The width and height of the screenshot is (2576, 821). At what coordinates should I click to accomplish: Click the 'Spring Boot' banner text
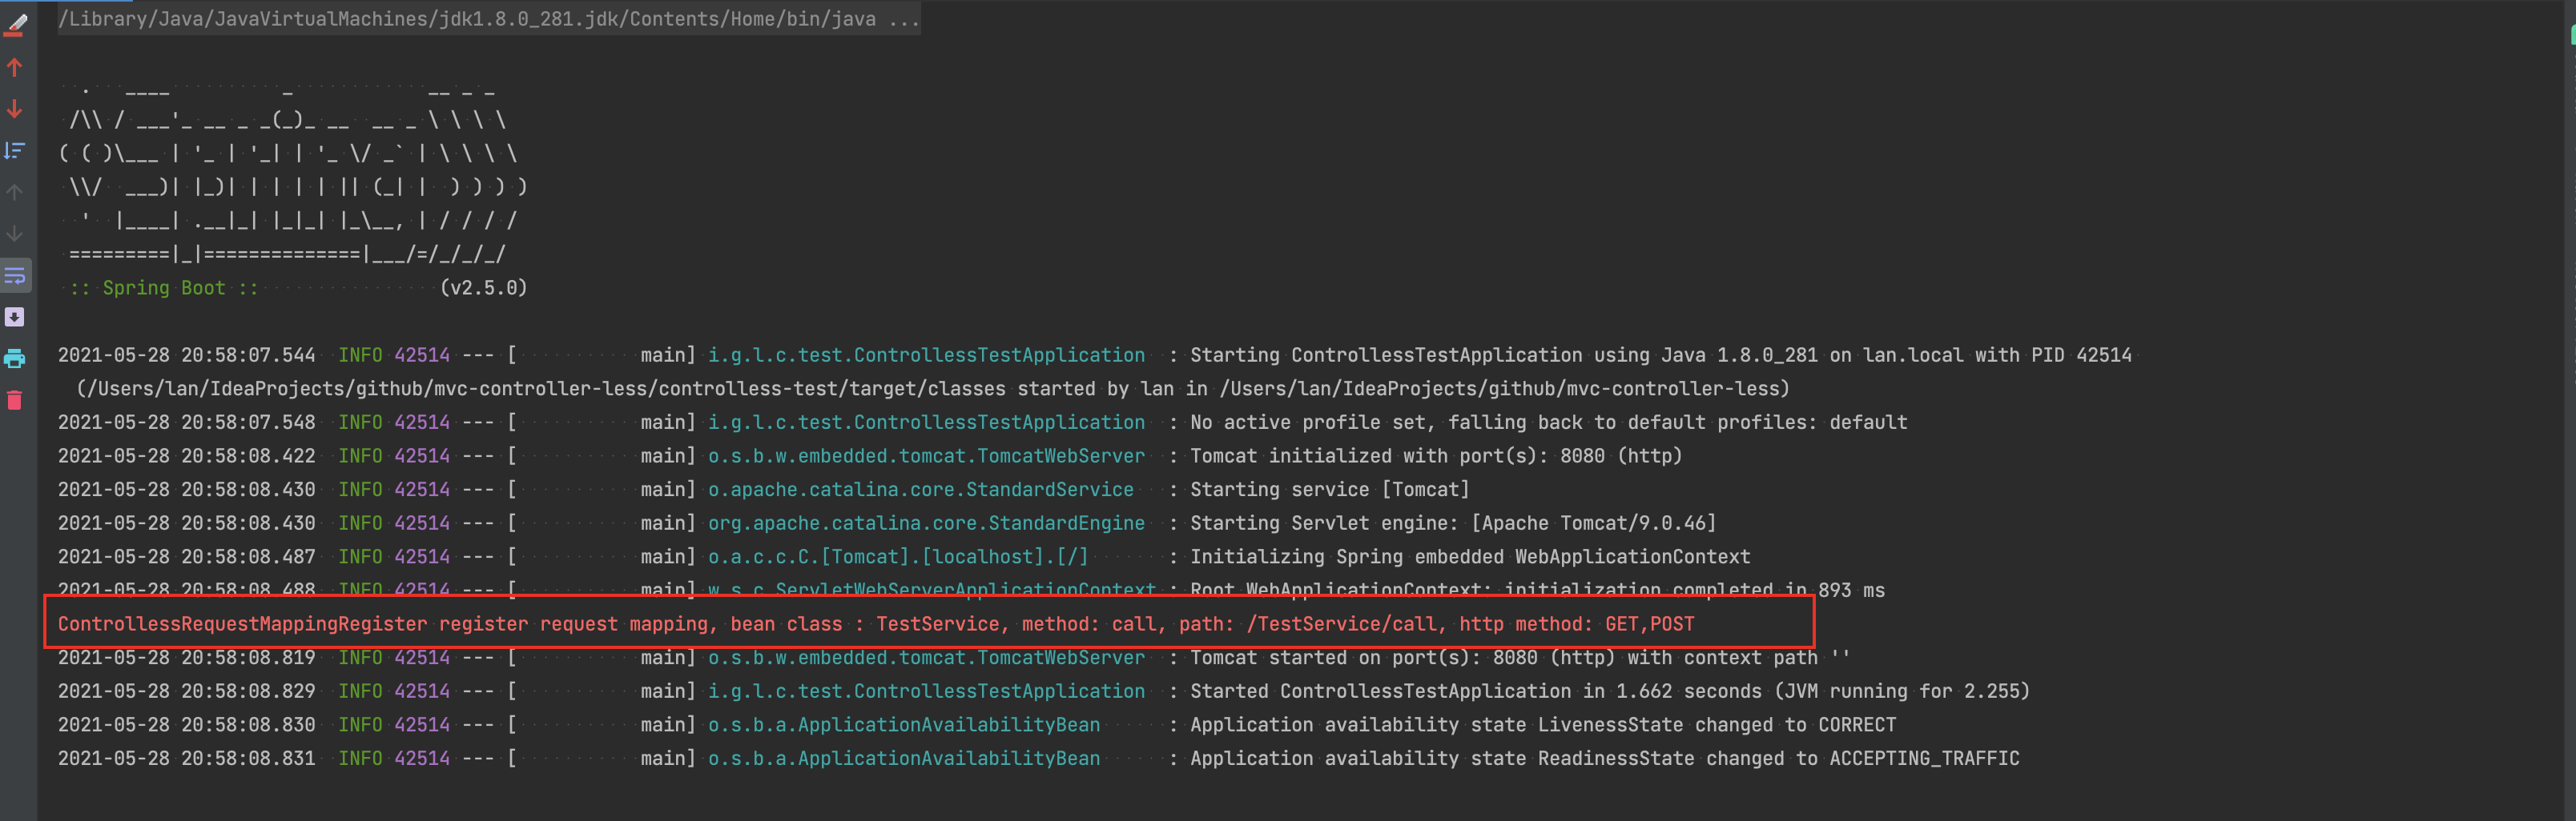pyautogui.click(x=164, y=287)
